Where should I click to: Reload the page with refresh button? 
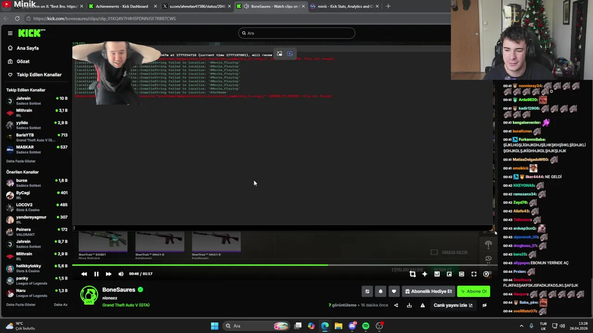point(17,18)
